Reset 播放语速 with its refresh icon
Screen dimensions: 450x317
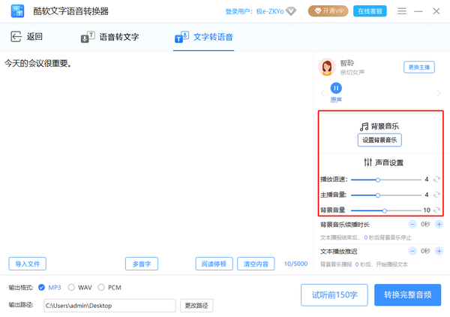tap(436, 180)
